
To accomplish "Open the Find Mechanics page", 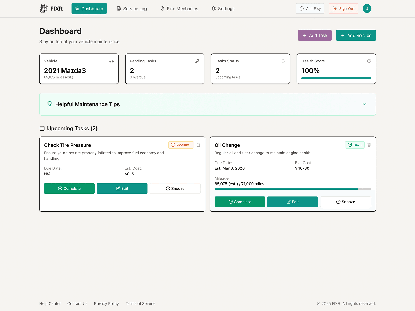I will pyautogui.click(x=179, y=9).
